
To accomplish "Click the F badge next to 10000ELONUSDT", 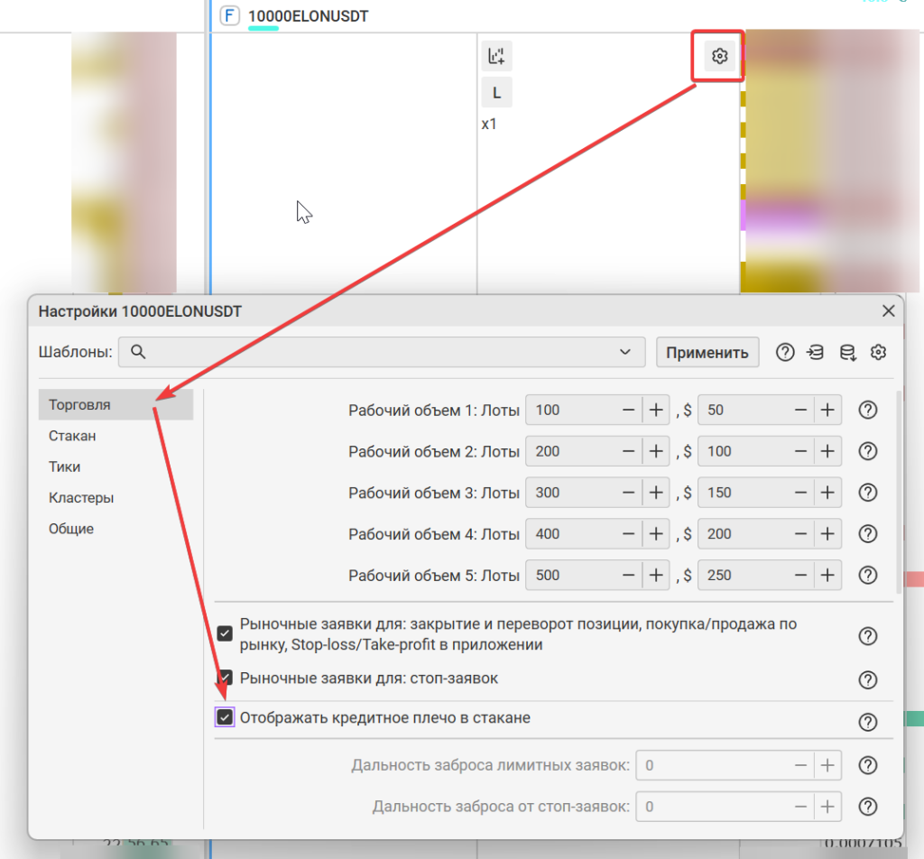I will (229, 15).
